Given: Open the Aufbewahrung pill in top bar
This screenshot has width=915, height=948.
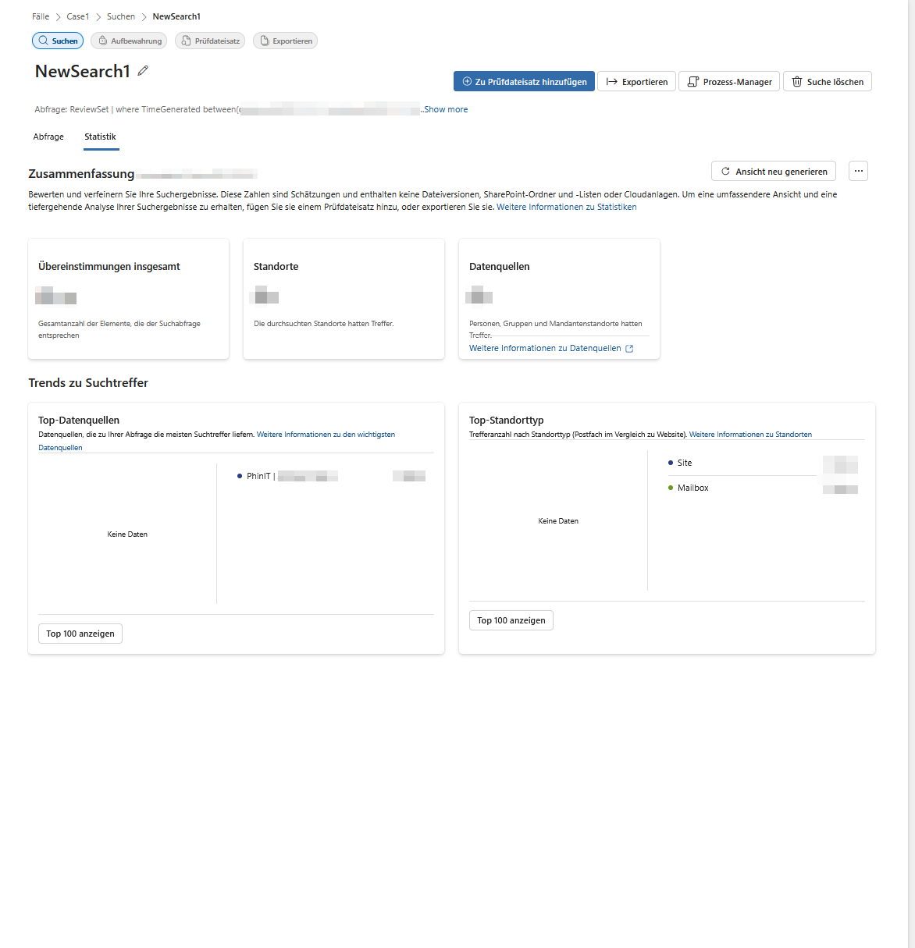Looking at the screenshot, I should 129,41.
